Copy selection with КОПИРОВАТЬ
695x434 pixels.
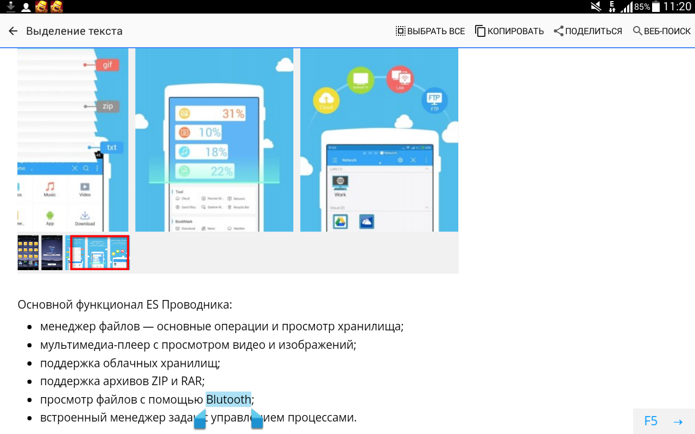point(509,31)
